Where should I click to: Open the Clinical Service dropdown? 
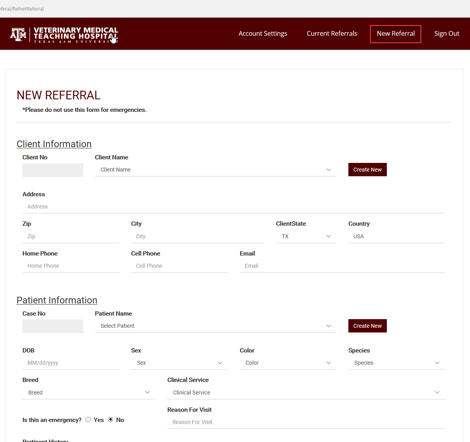[306, 393]
